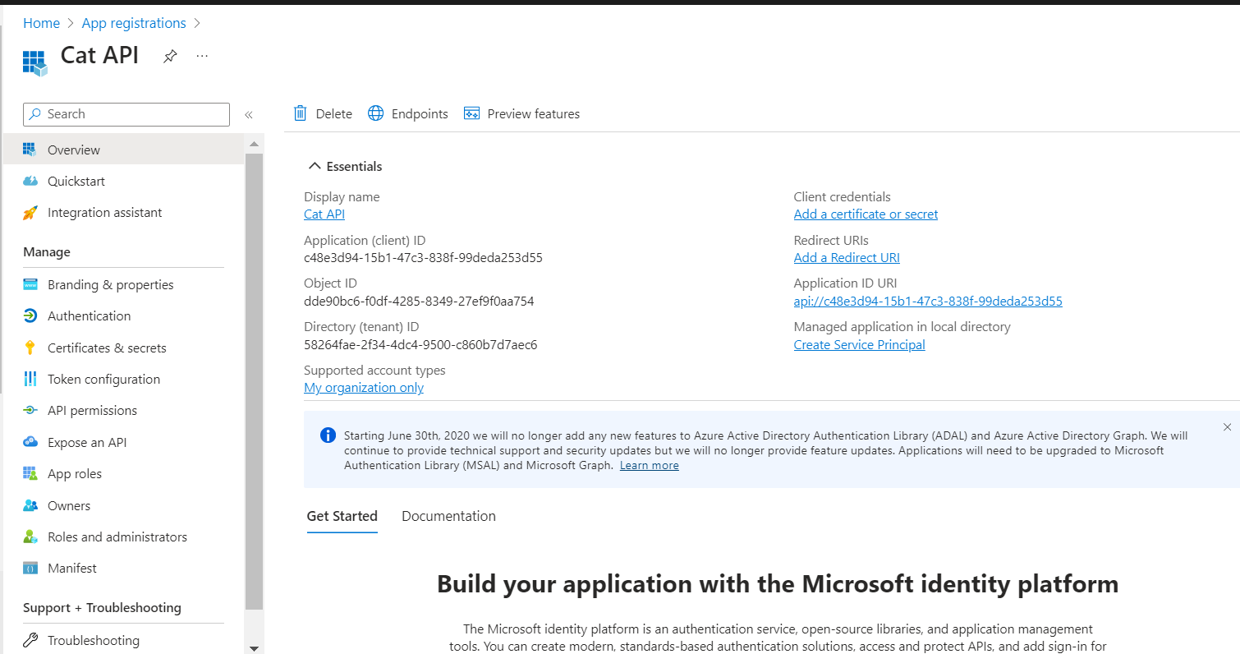Click the sidebar scrollbar up arrow

tap(254, 144)
